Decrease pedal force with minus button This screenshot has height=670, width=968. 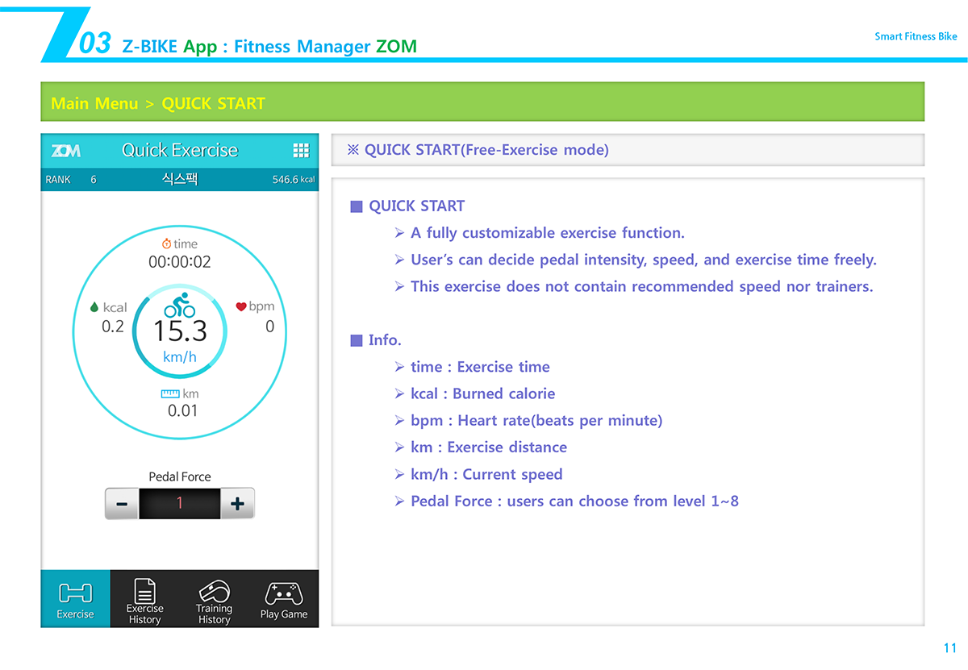click(122, 504)
